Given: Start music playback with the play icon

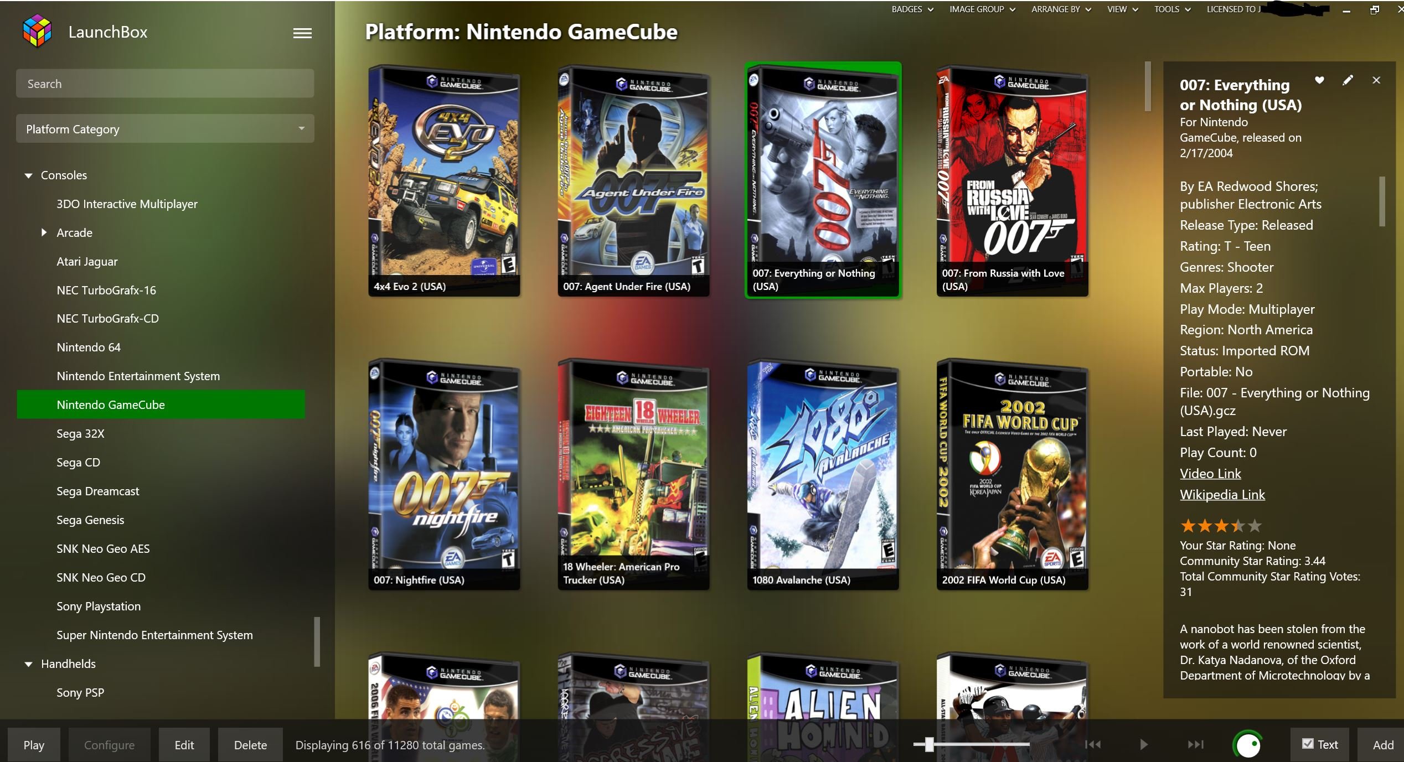Looking at the screenshot, I should 1144,744.
